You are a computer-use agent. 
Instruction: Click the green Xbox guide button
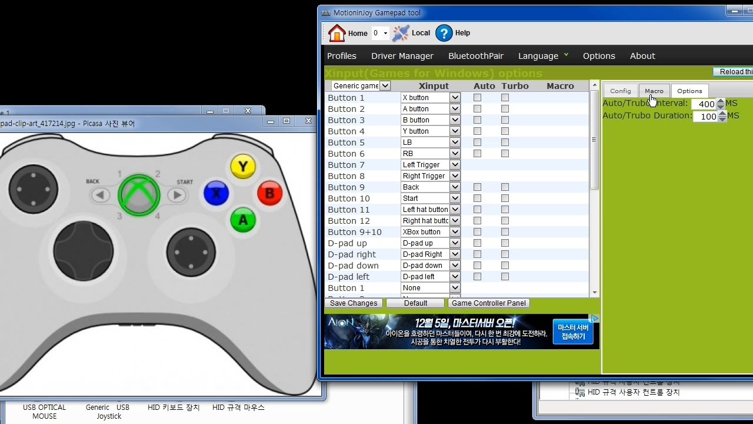click(139, 195)
